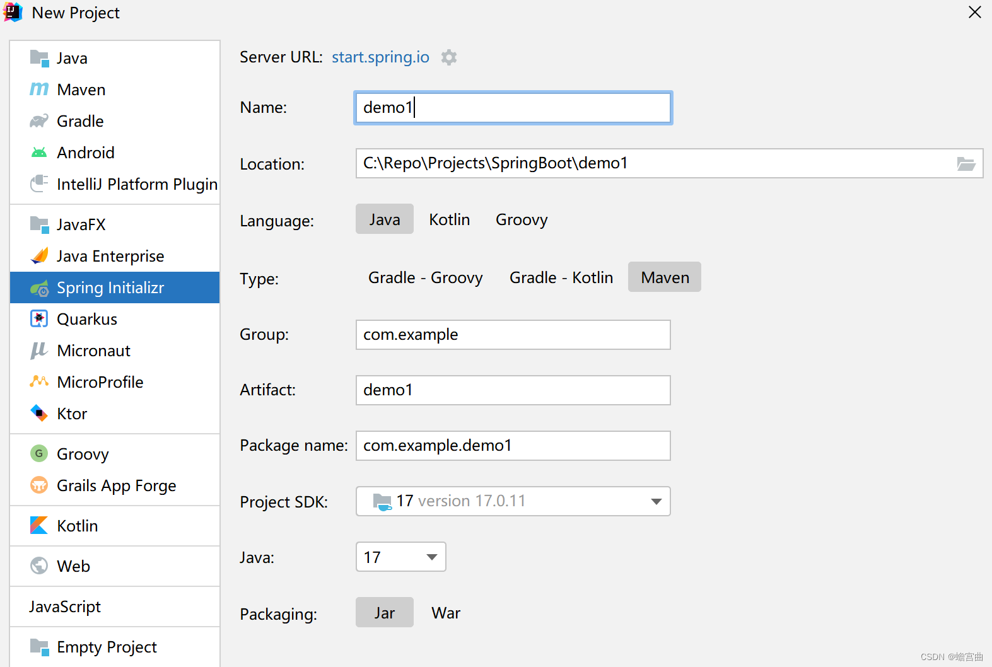Select Ktor generator in sidebar
The image size is (992, 667).
point(115,414)
